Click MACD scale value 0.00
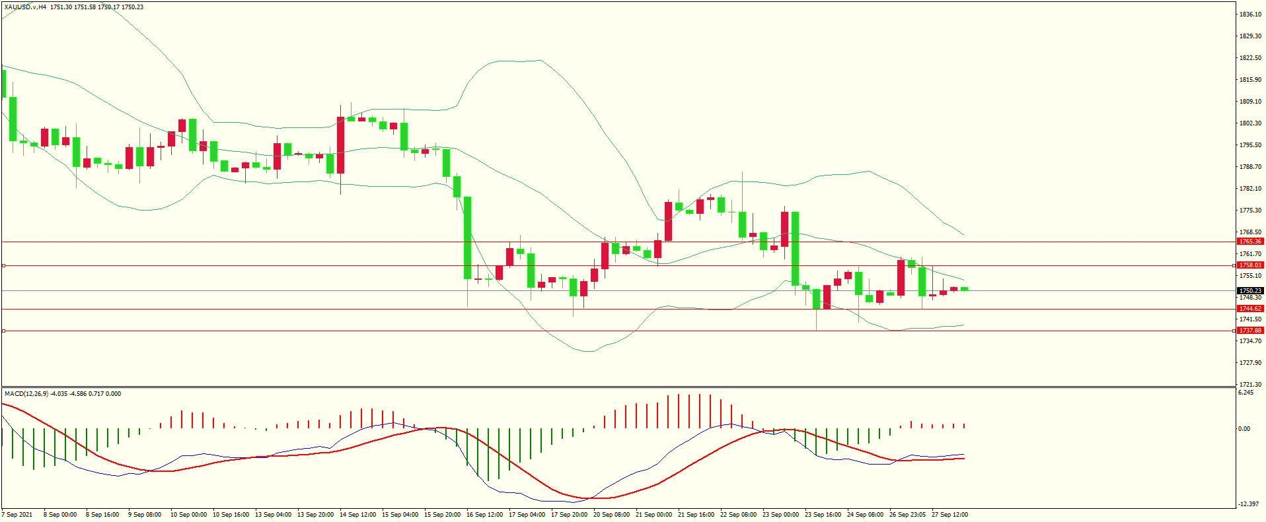Image resolution: width=1266 pixels, height=522 pixels. click(x=1244, y=429)
